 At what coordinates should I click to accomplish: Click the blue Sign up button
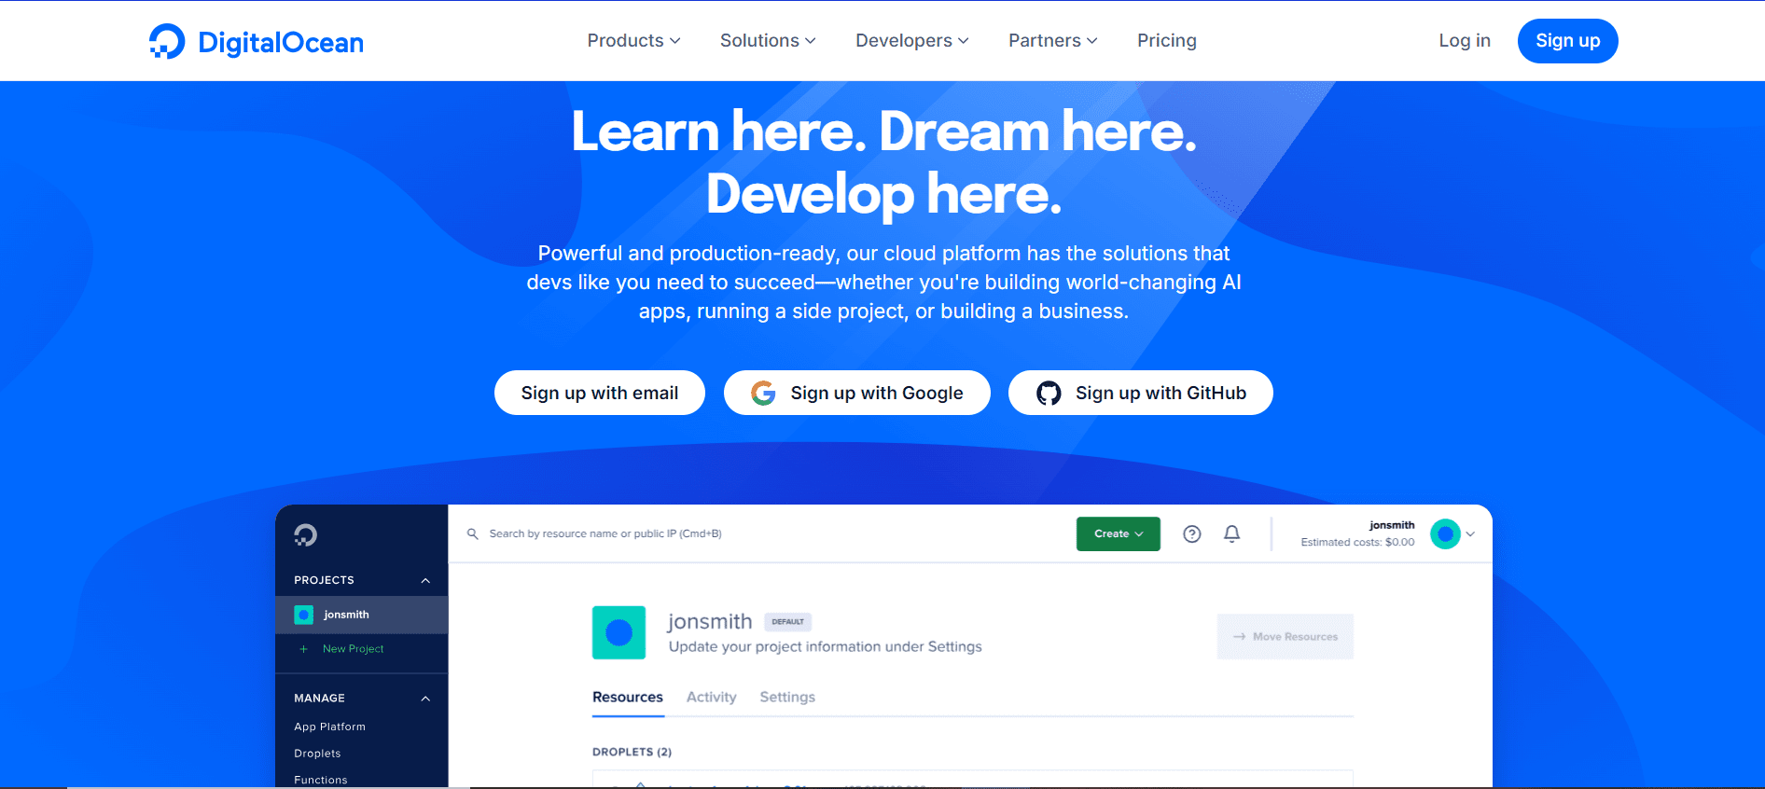[x=1567, y=41]
